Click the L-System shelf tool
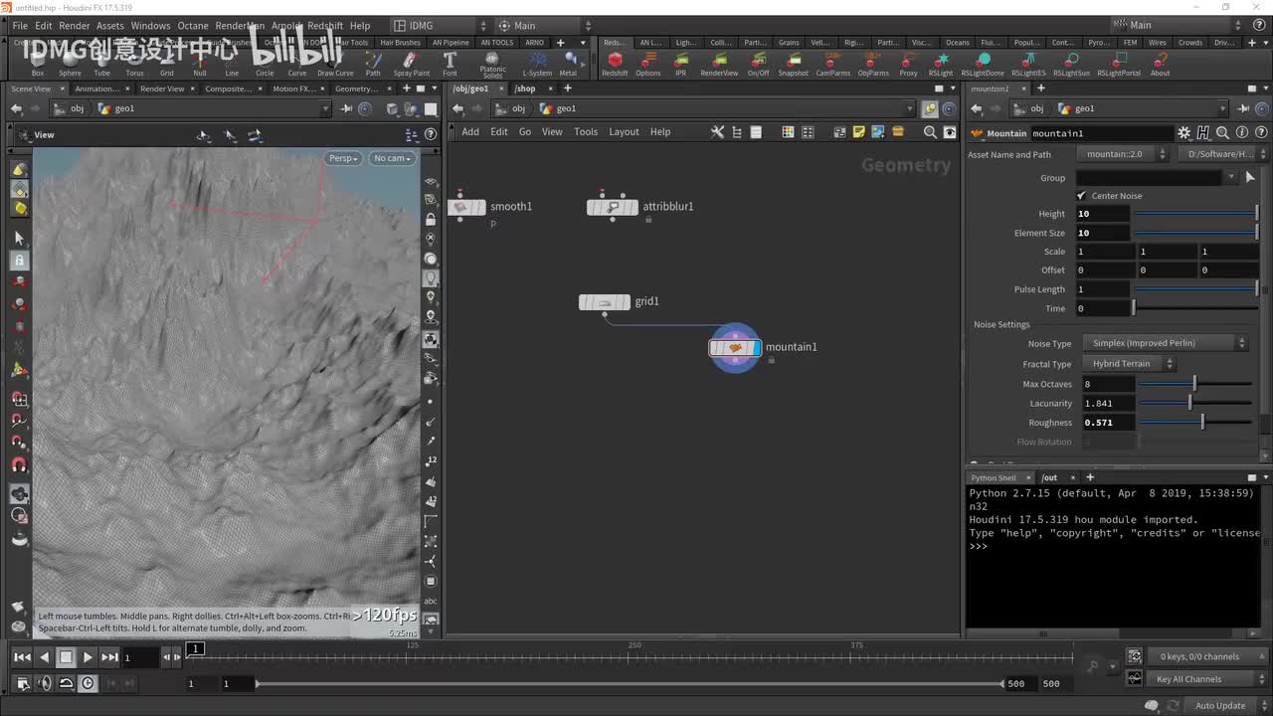Screen dimensions: 1273x716 [x=537, y=61]
